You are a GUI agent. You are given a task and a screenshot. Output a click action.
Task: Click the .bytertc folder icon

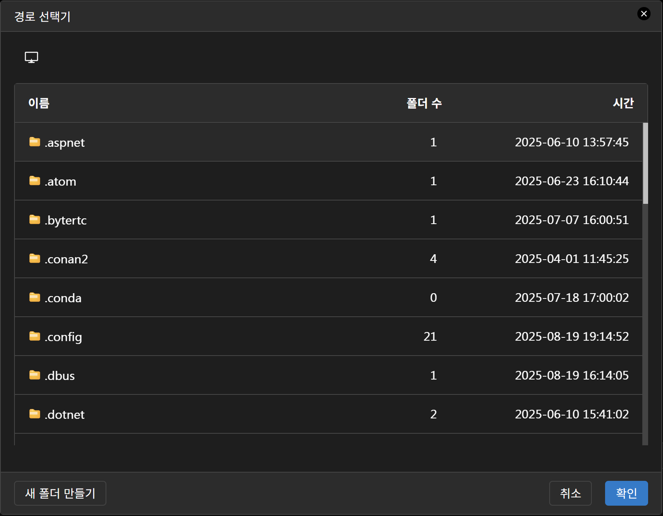click(x=35, y=220)
